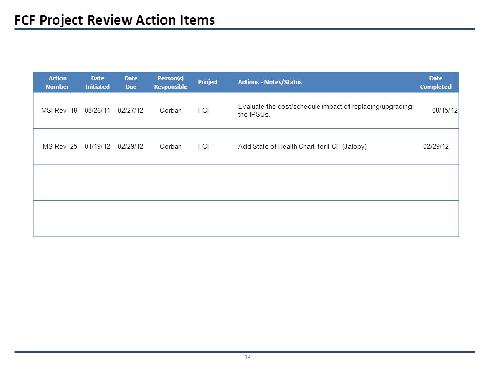Select the Project column header
Image resolution: width=492 pixels, height=369 pixels.
tap(208, 82)
